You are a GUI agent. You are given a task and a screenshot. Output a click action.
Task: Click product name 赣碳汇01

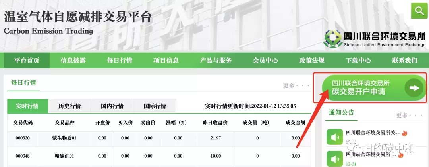pos(64,156)
